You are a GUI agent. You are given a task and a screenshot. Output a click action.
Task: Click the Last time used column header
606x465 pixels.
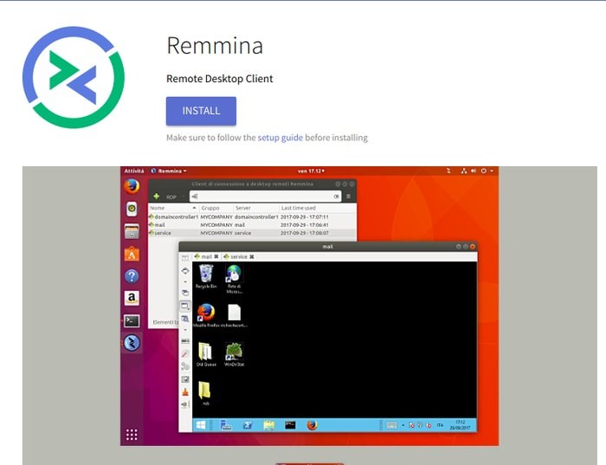click(x=317, y=208)
